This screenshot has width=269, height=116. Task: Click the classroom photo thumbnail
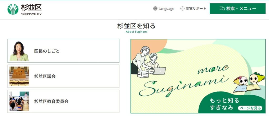[19, 101]
